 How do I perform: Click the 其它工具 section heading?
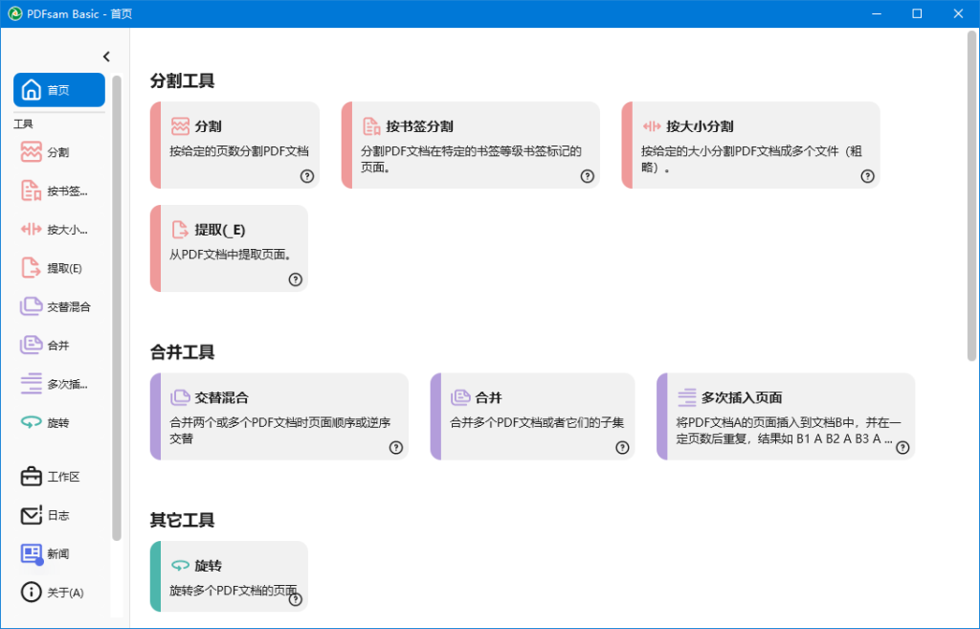tap(183, 520)
